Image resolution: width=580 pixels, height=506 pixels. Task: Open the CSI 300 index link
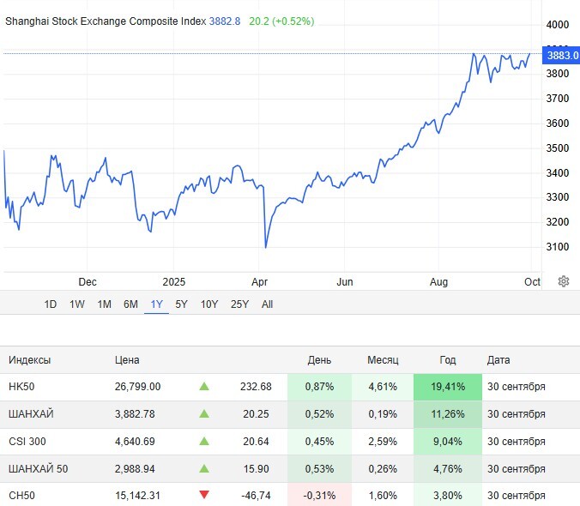coord(26,442)
